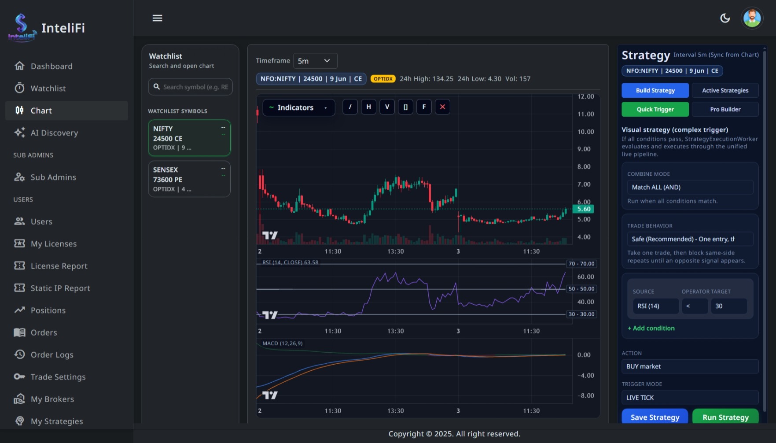Click the Save Strategy button
776x443 pixels.
(655, 417)
